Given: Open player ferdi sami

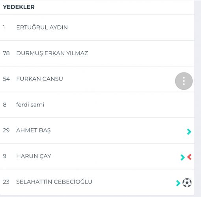Looking at the screenshot, I should tap(30, 105).
